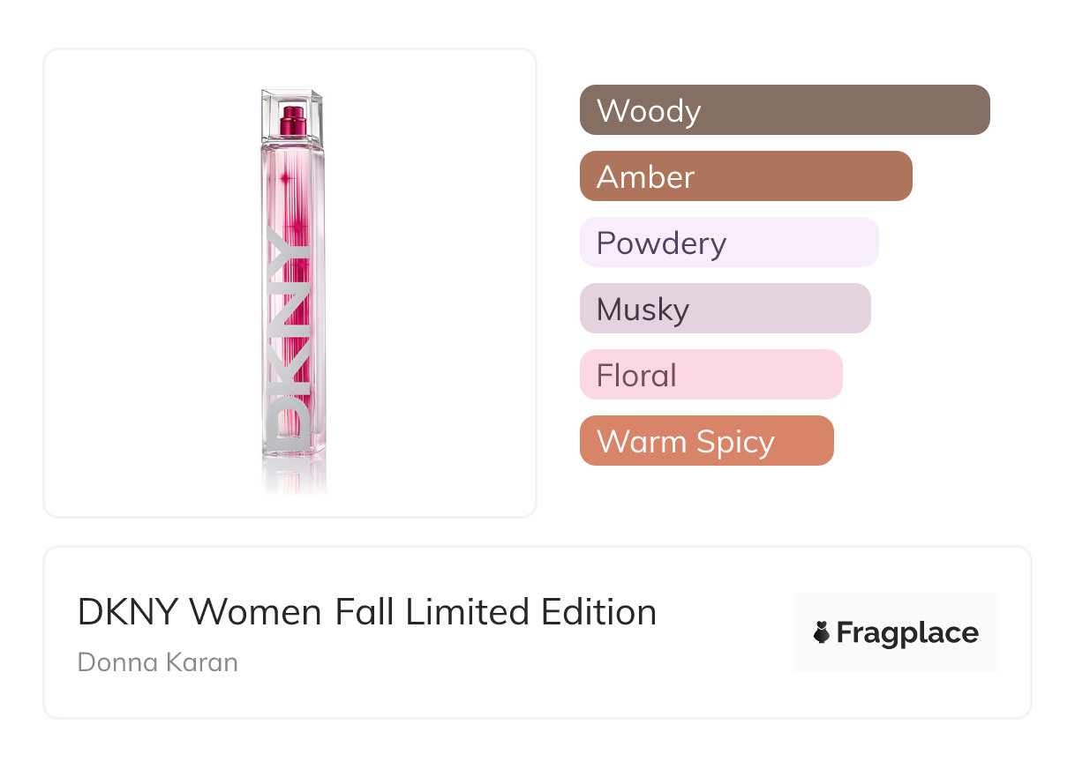Click the pink spray cap on the bottle
1075x762 pixels.
pyautogui.click(x=292, y=121)
